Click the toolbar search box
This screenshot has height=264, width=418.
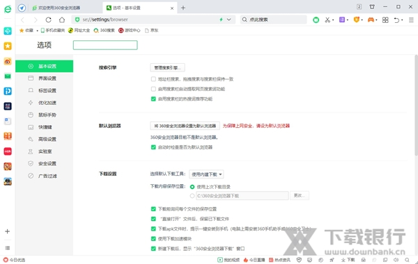273,19
